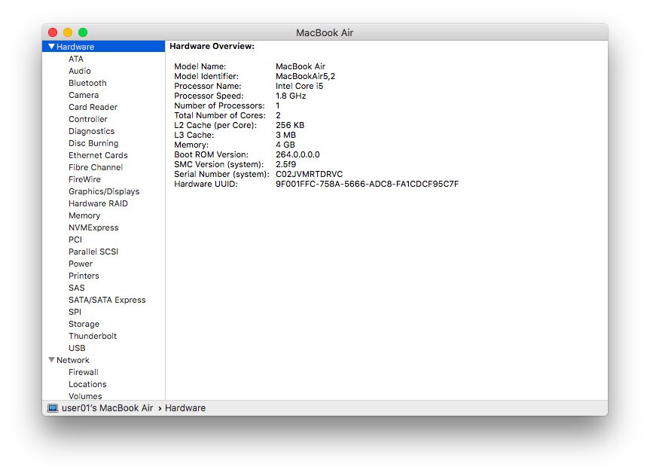Close the window with the red button
The image size is (650, 476).
coord(53,32)
